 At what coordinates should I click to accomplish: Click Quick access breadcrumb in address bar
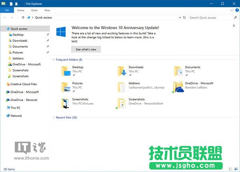point(44,18)
